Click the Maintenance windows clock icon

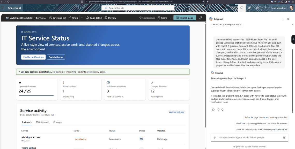click(108, 82)
